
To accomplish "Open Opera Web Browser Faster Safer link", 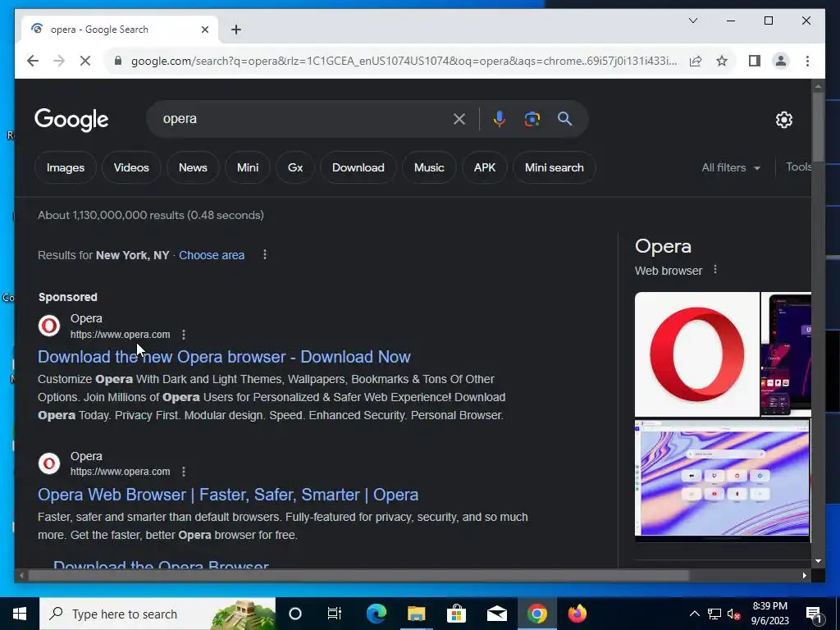I will tap(228, 495).
